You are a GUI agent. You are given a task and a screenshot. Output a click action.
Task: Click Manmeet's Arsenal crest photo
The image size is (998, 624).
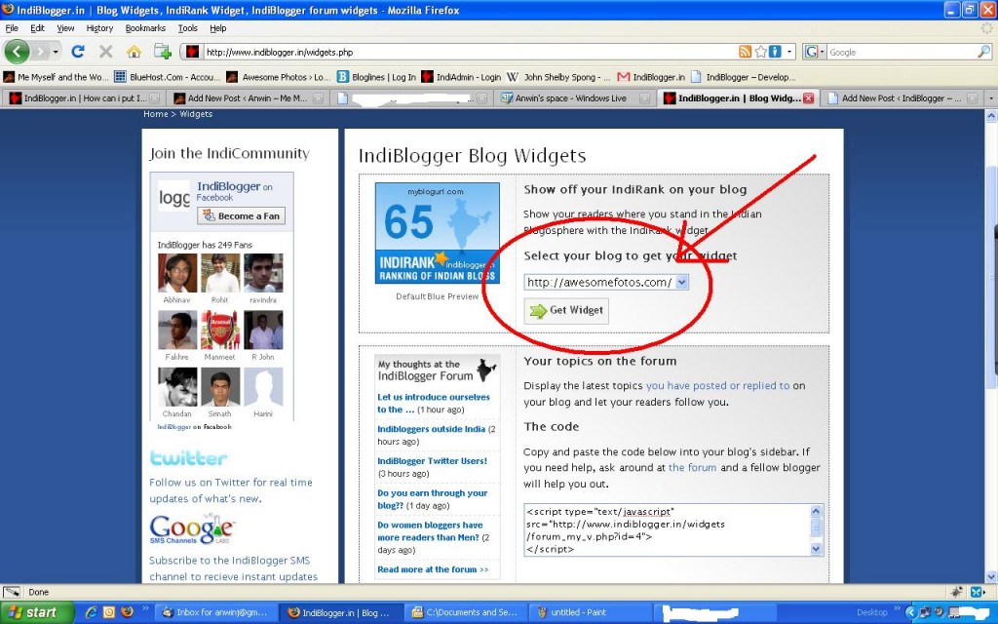220,330
